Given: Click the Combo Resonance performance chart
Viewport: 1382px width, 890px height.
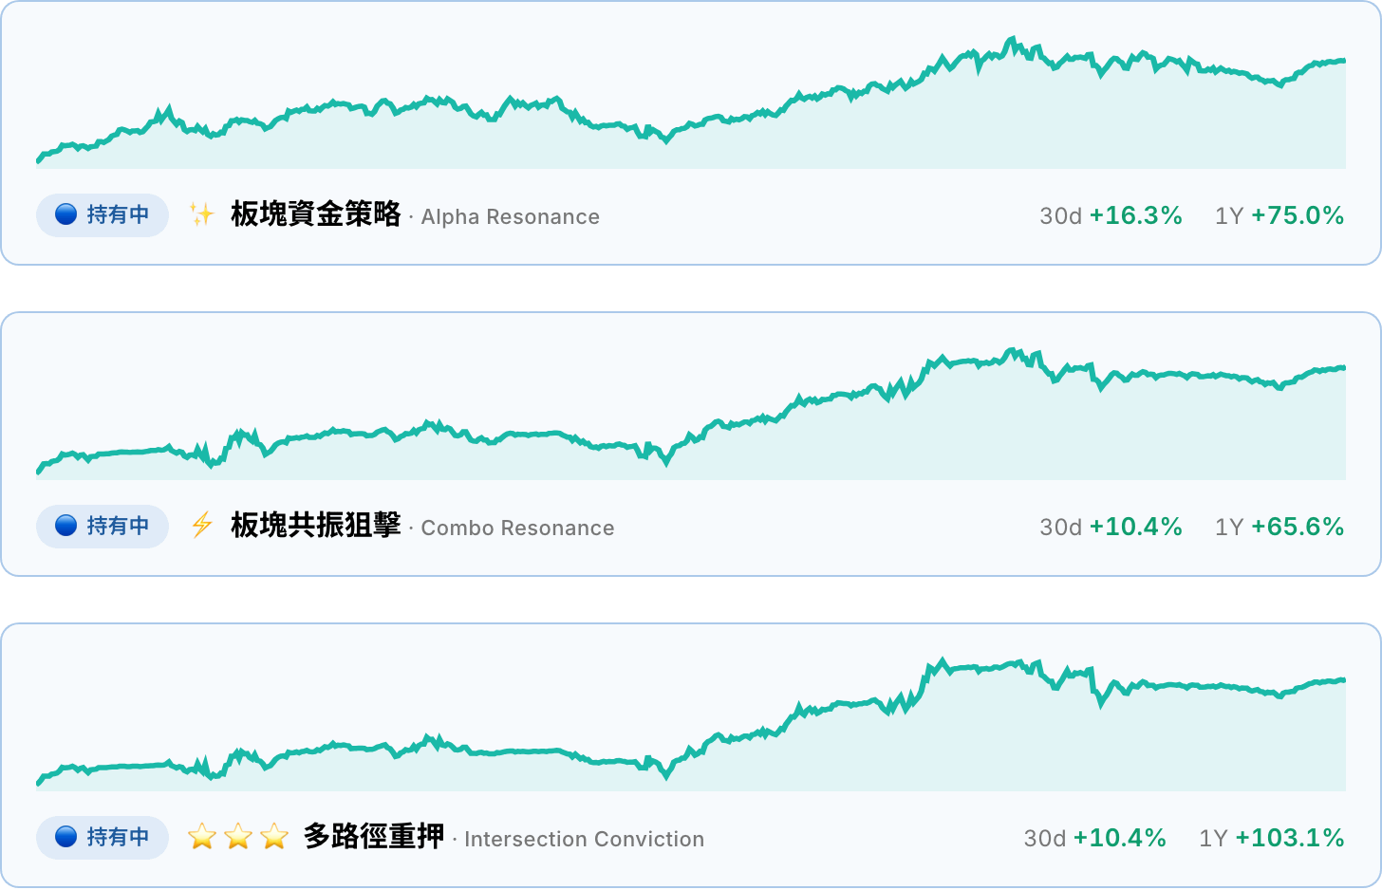Looking at the screenshot, I should [691, 414].
